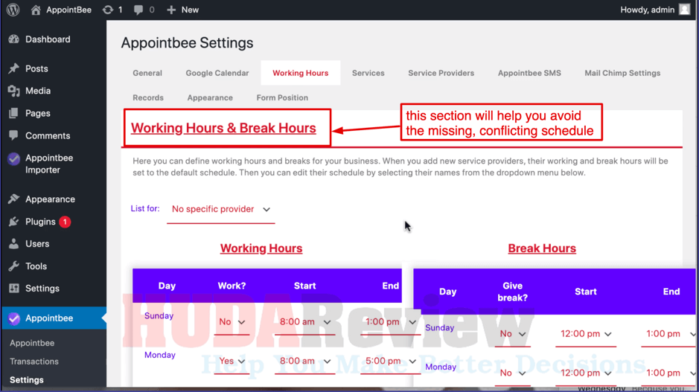Screen dimensions: 699x392
Task: Open the settings Appearance tab
Action: [210, 97]
